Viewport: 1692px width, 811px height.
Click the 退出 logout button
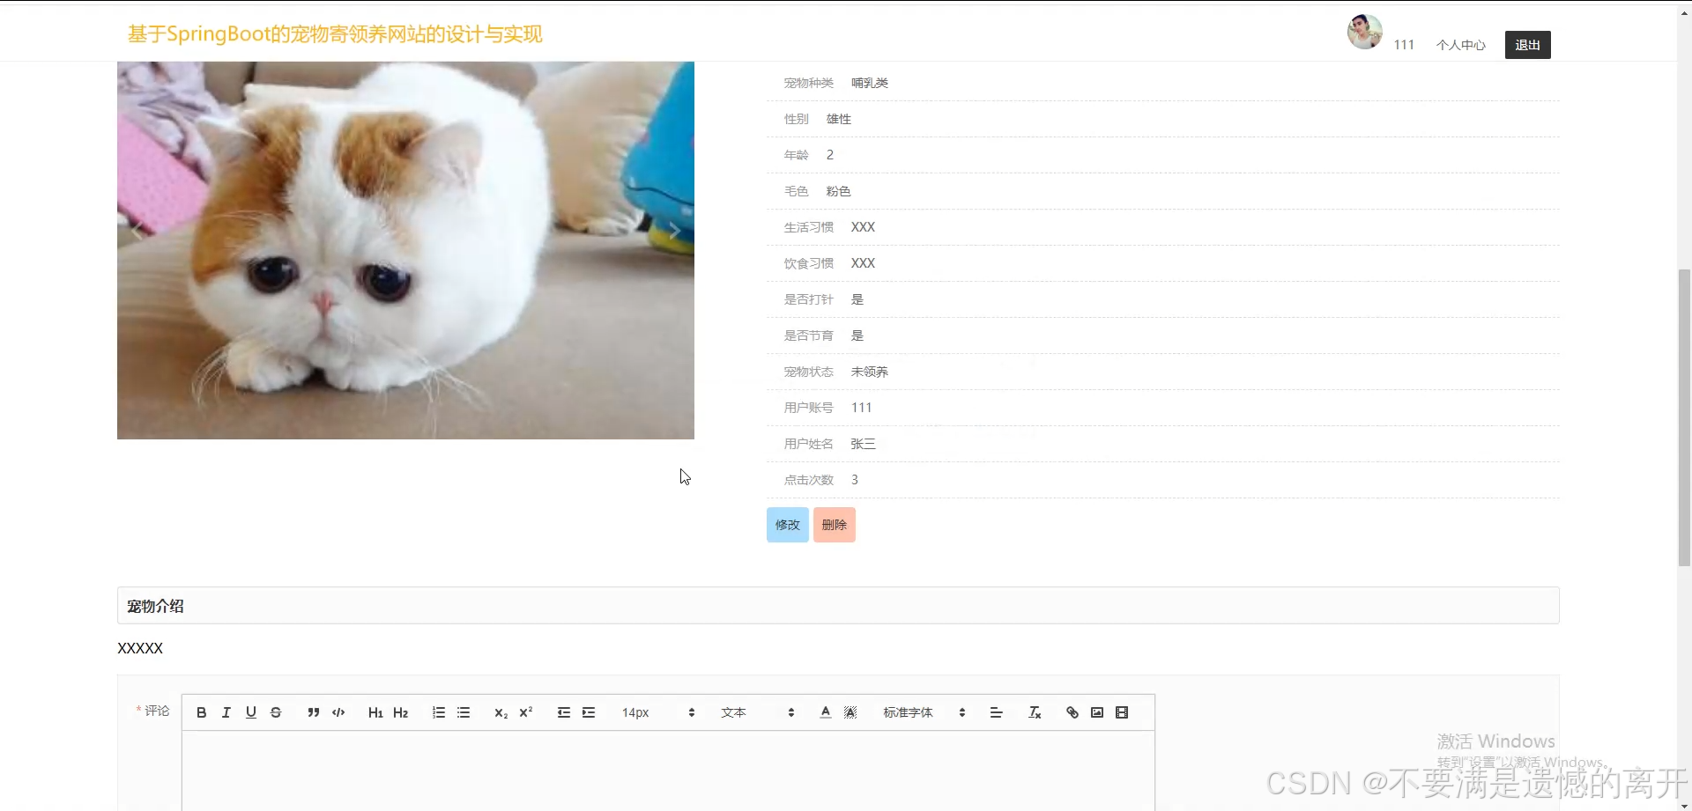pos(1528,45)
